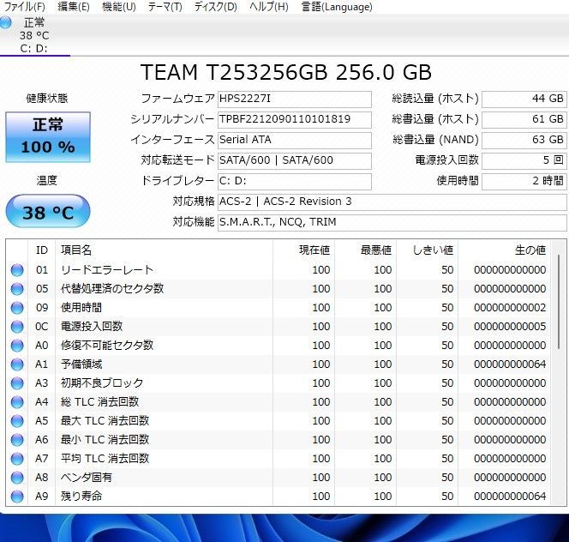This screenshot has height=542, width=569.
Task: Click the power on hours value 2 時間
Action: (524, 181)
